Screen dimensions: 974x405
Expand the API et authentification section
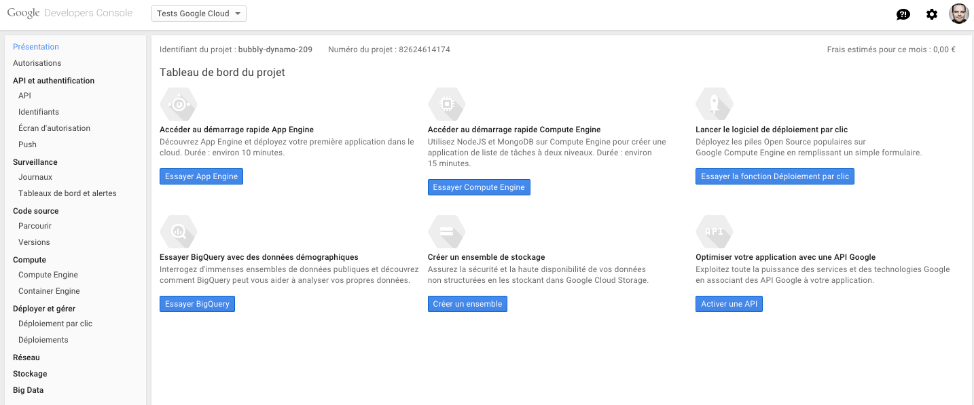(54, 81)
